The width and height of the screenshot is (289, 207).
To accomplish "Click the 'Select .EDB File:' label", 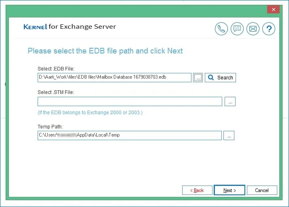I will pyautogui.click(x=56, y=69).
